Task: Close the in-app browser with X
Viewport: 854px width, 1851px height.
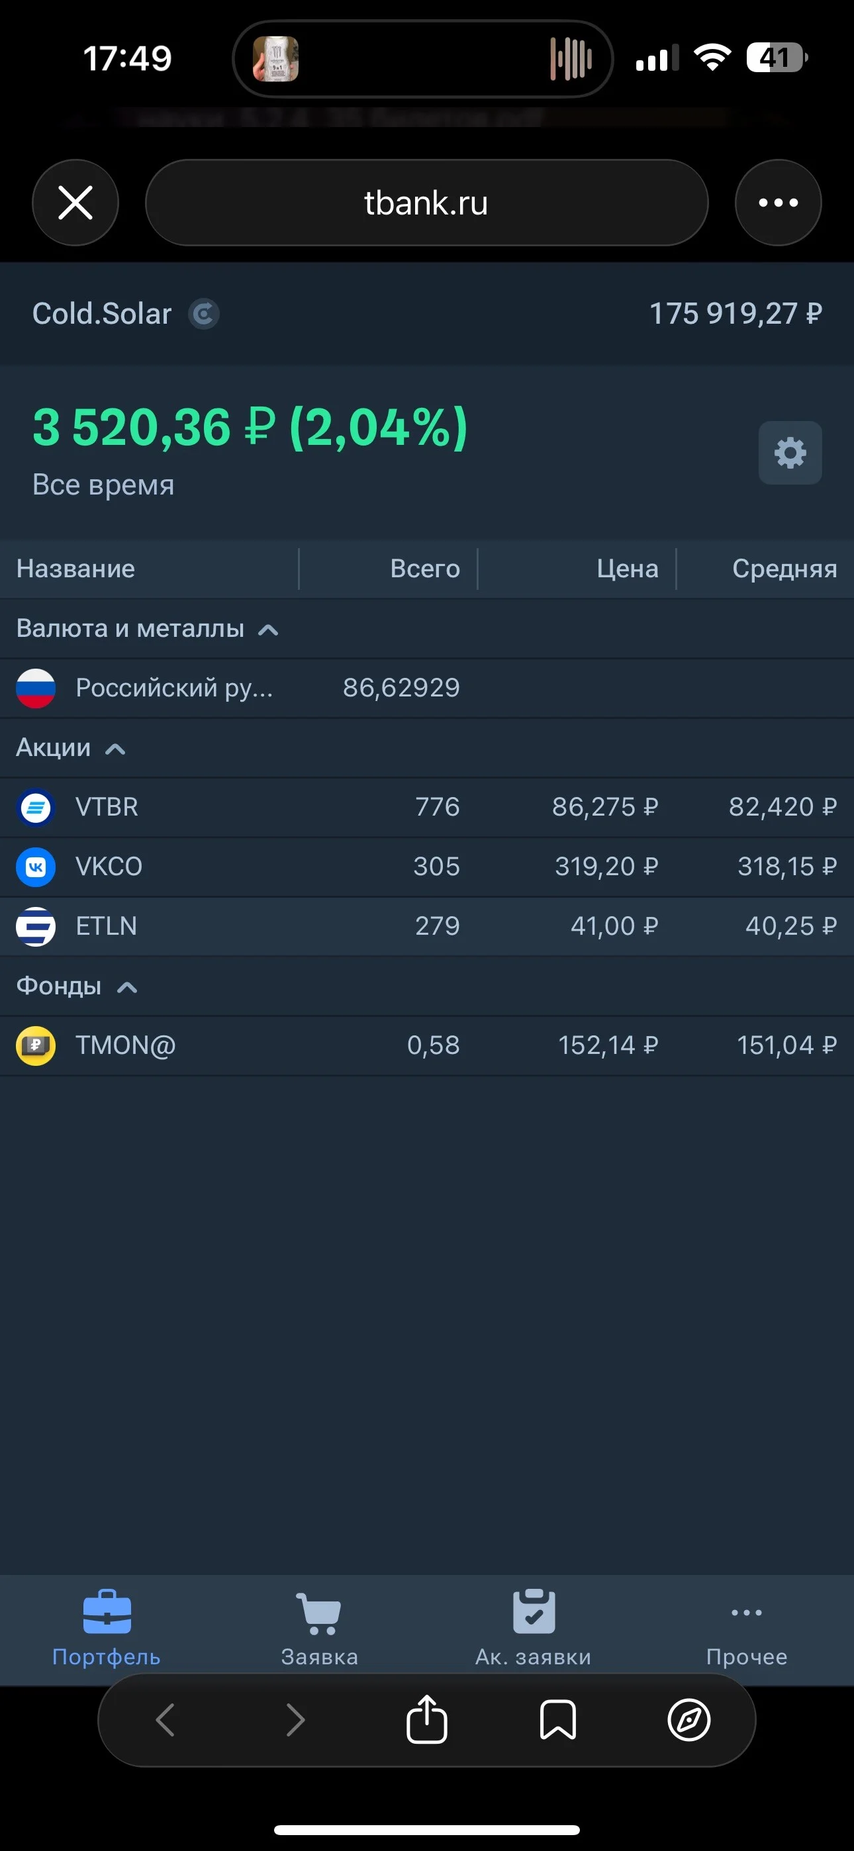Action: 75,203
